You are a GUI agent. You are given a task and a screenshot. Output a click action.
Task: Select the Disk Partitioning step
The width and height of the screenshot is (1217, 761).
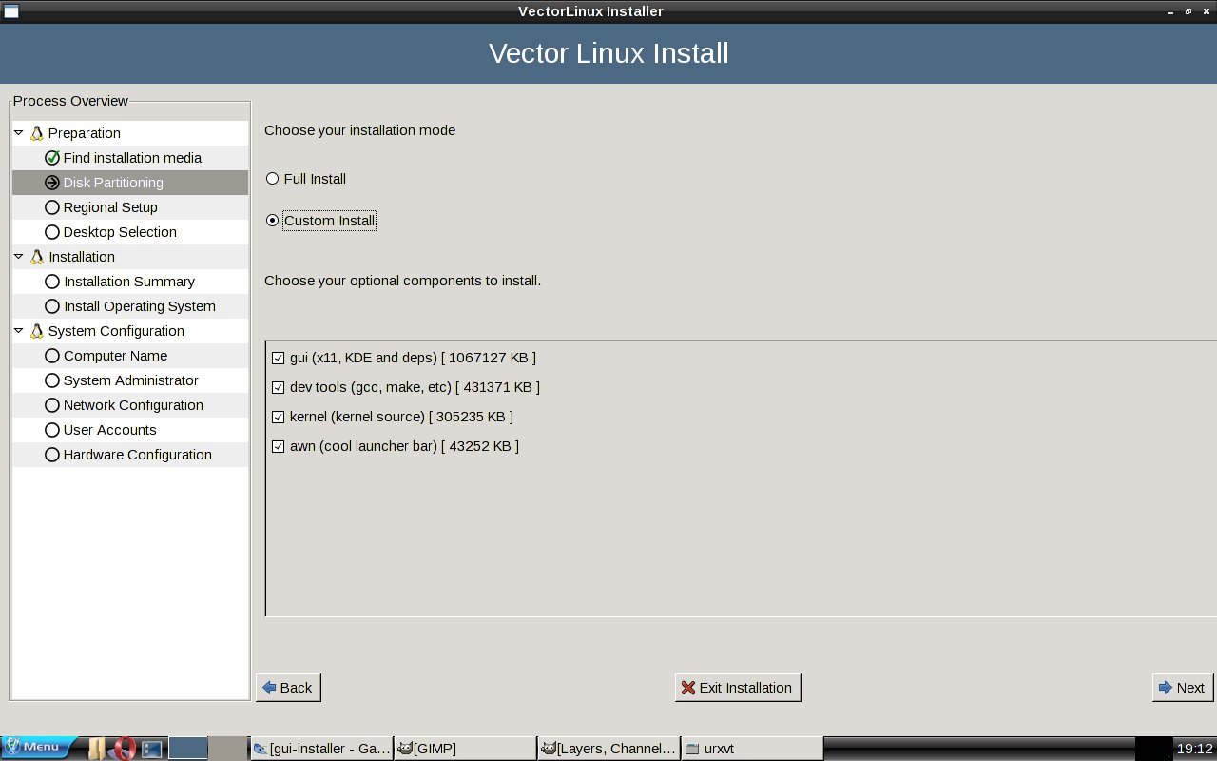point(130,183)
